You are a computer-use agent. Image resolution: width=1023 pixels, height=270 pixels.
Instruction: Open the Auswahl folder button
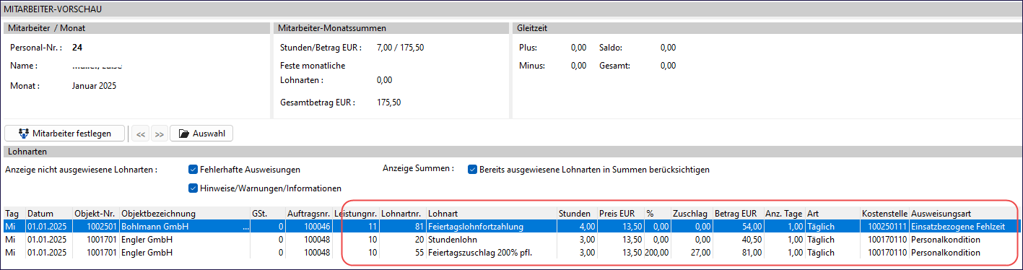[x=201, y=134]
